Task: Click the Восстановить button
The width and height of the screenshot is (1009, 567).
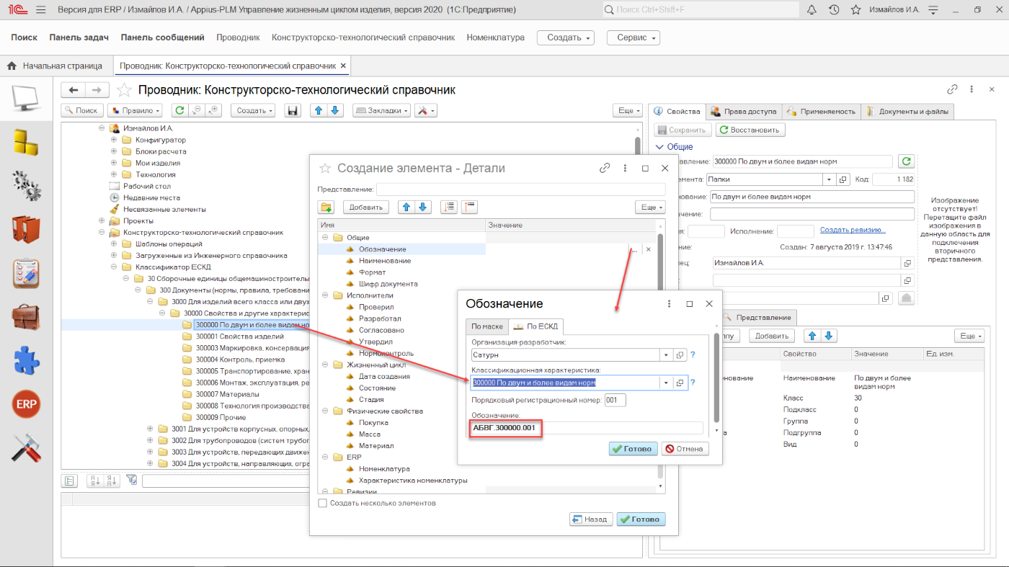Action: click(750, 130)
